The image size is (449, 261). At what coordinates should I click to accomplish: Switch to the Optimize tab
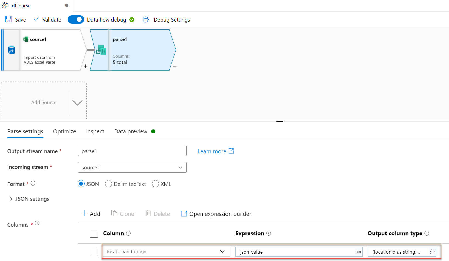pyautogui.click(x=64, y=131)
